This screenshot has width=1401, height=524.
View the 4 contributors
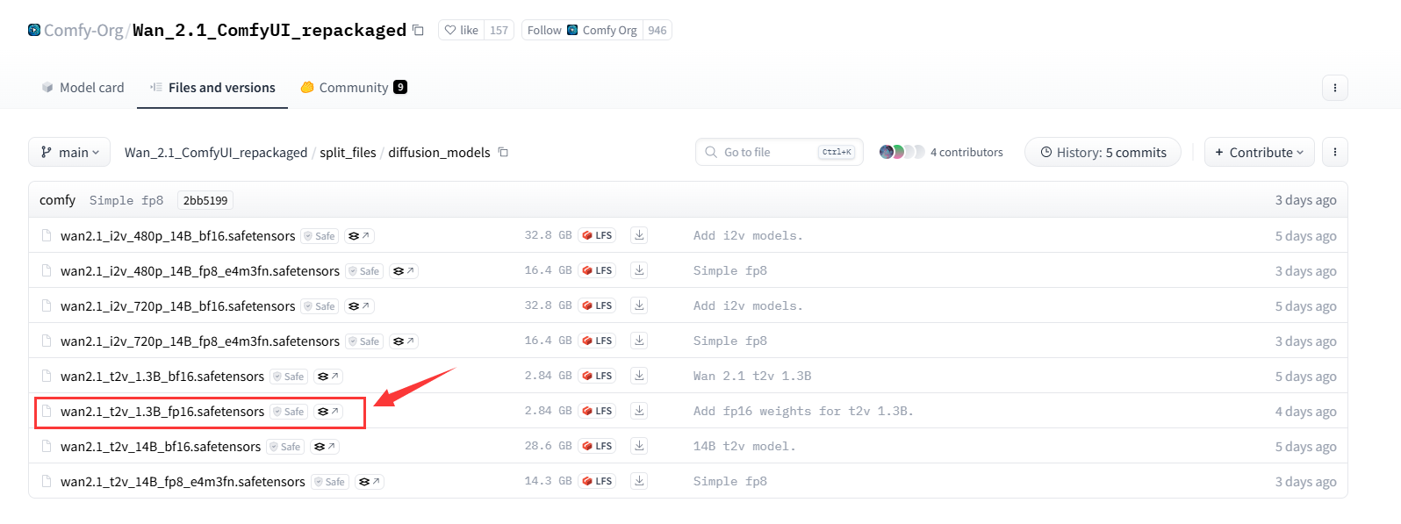click(x=966, y=152)
